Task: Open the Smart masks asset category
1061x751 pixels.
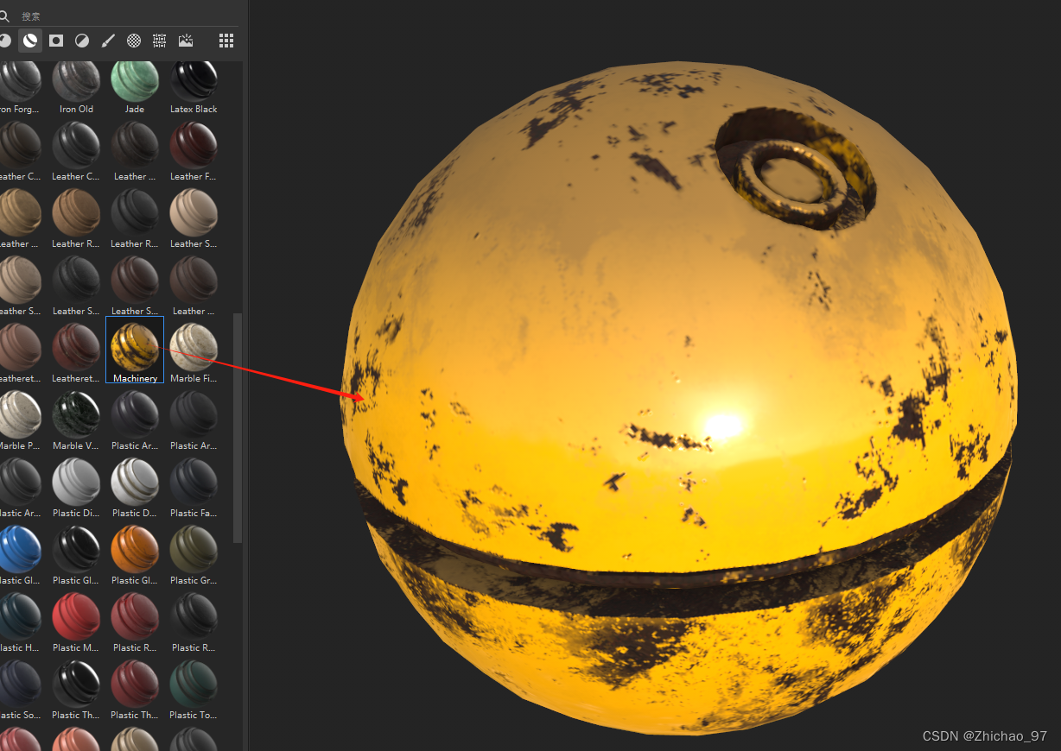Action: point(56,40)
